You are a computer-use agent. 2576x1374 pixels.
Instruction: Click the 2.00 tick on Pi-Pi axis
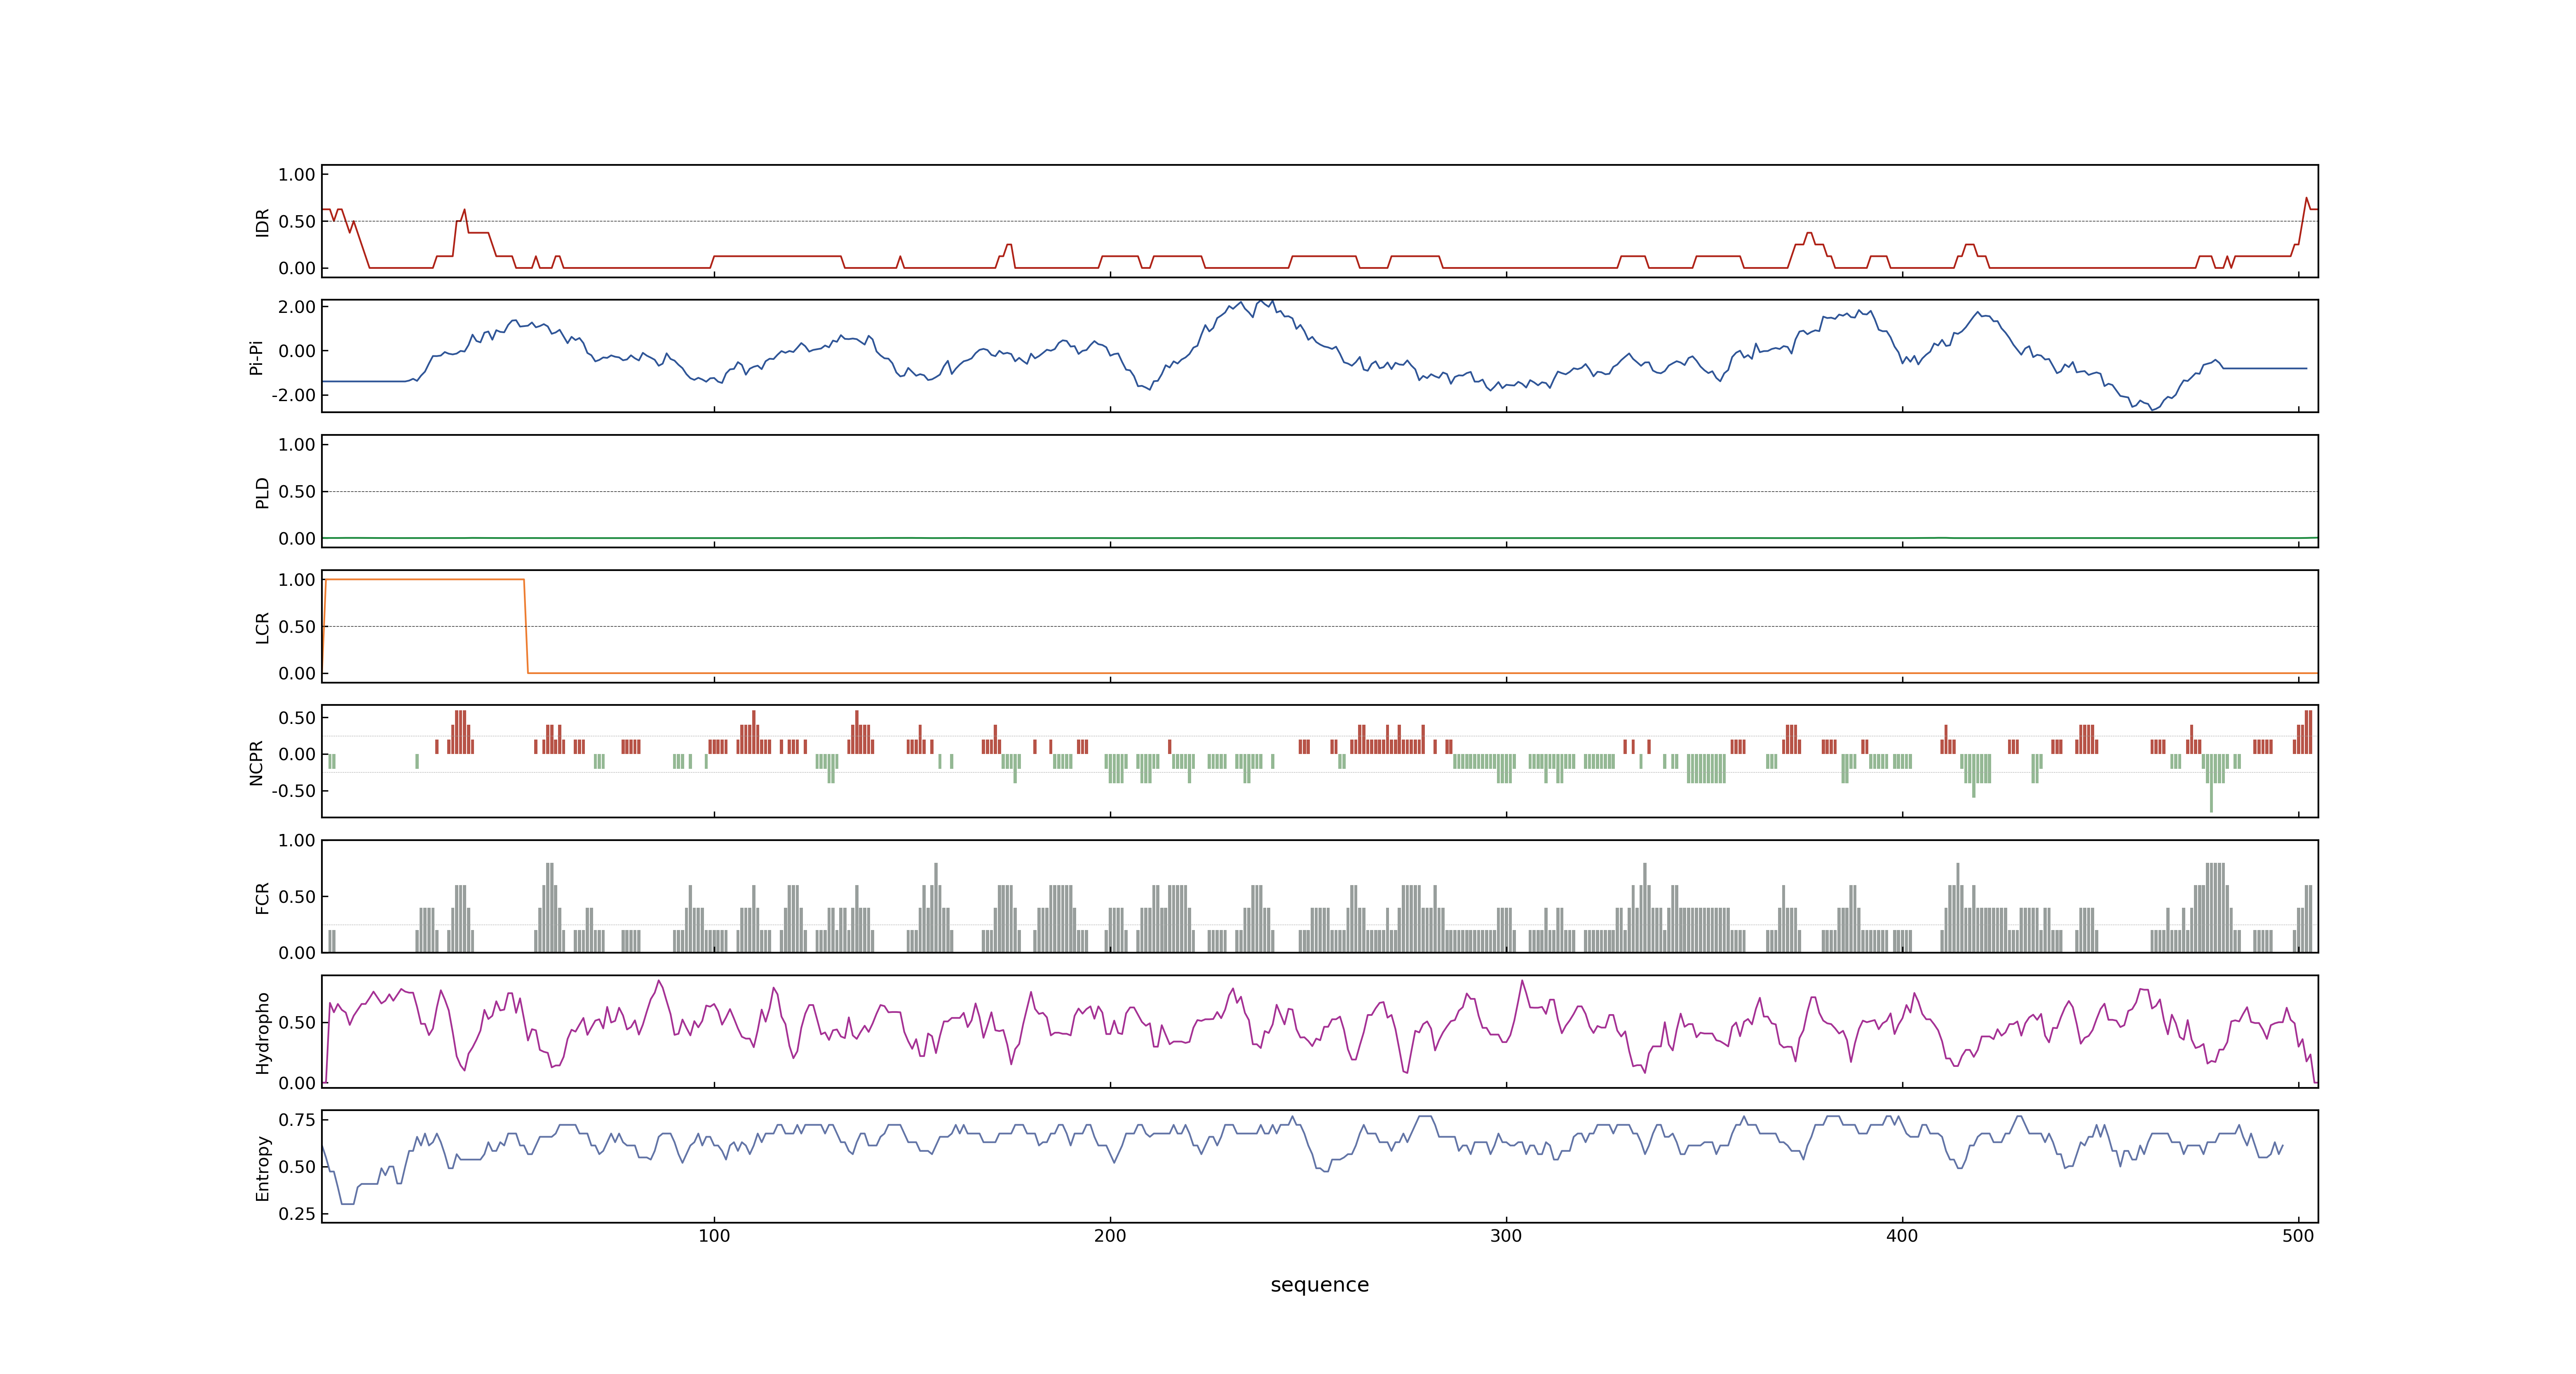[297, 307]
